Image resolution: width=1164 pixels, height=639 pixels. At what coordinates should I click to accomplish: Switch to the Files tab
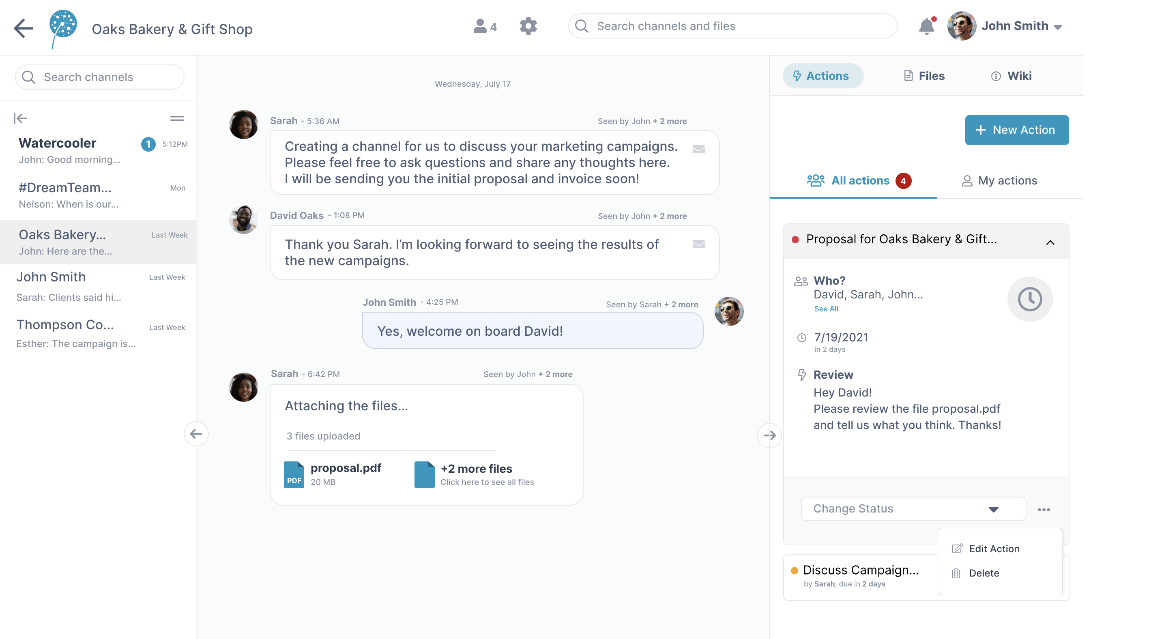point(924,76)
